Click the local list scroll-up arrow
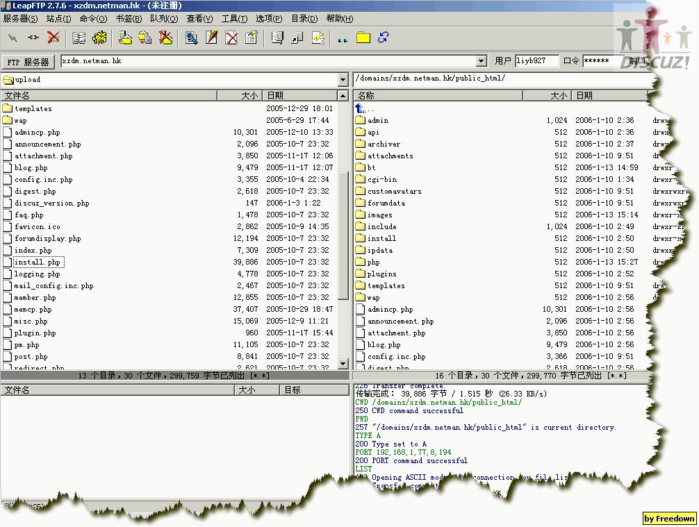Image resolution: width=699 pixels, height=527 pixels. coord(343,96)
